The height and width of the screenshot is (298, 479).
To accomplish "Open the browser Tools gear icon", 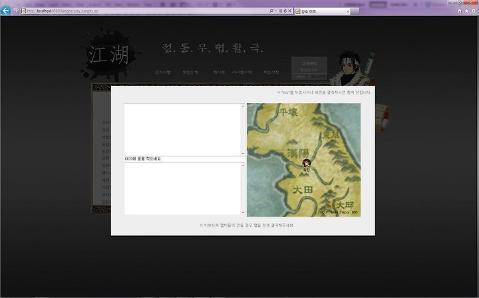I will 474,11.
